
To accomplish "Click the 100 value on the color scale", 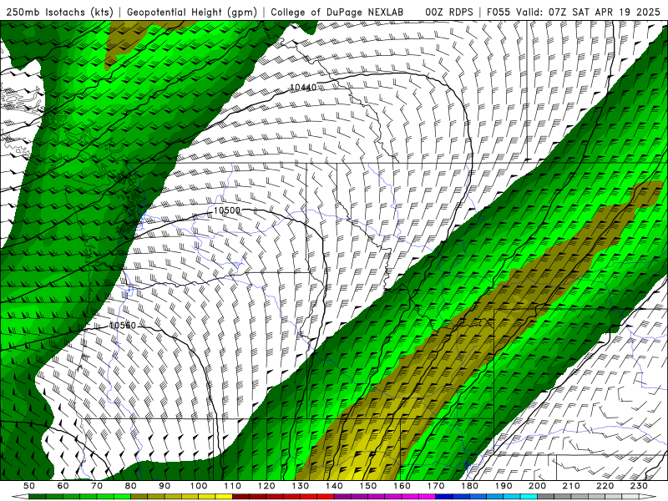I will point(199,486).
